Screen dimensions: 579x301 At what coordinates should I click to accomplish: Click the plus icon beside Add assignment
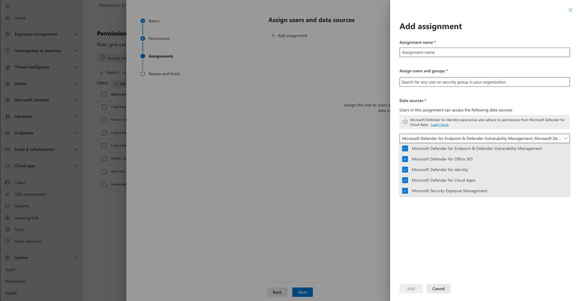click(x=273, y=35)
